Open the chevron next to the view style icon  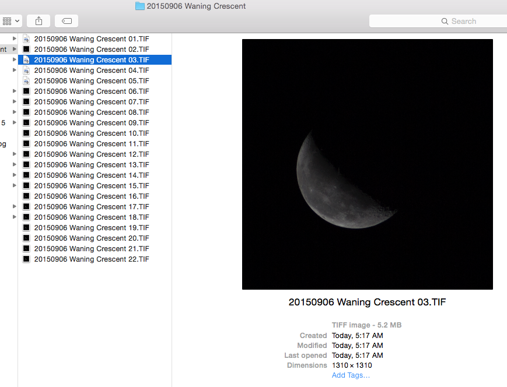pos(16,20)
